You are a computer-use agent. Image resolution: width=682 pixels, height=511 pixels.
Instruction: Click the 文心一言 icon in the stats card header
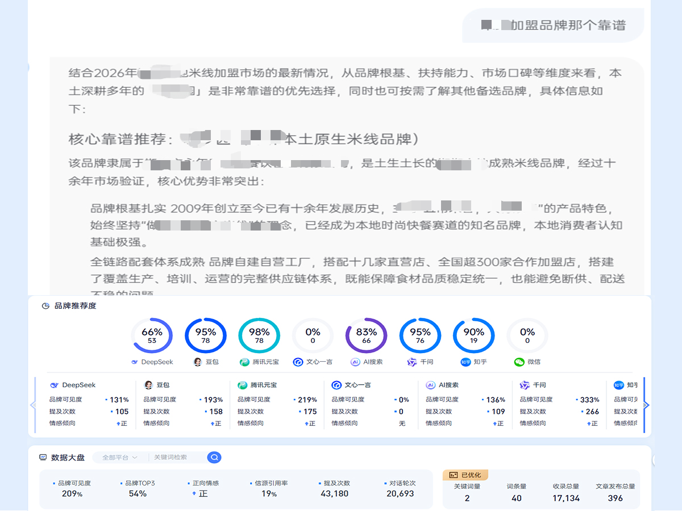(x=336, y=385)
